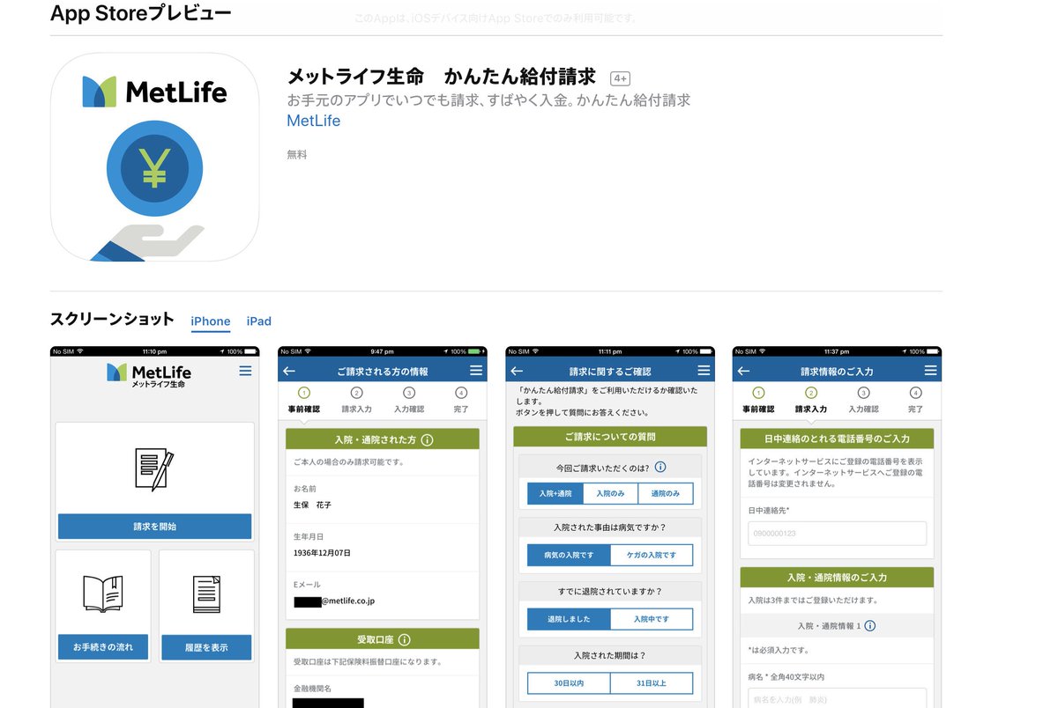Switch to iPhone screenshots tab

[x=211, y=321]
